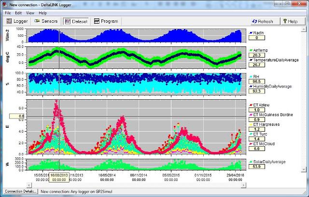Click the 06/11/2014 time axis label
Screen dimensions: 309x197
(139, 177)
